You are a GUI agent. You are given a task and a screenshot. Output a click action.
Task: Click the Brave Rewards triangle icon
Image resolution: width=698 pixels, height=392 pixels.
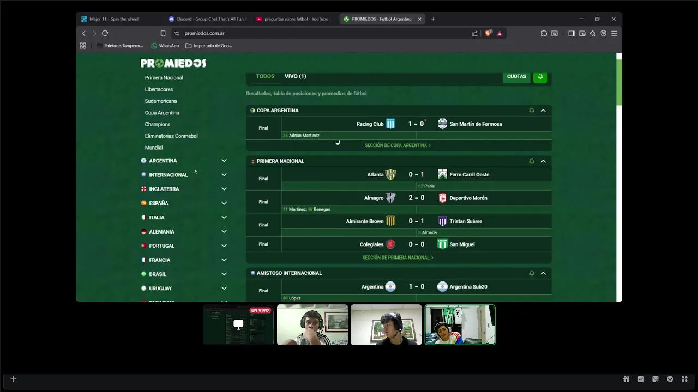[500, 33]
